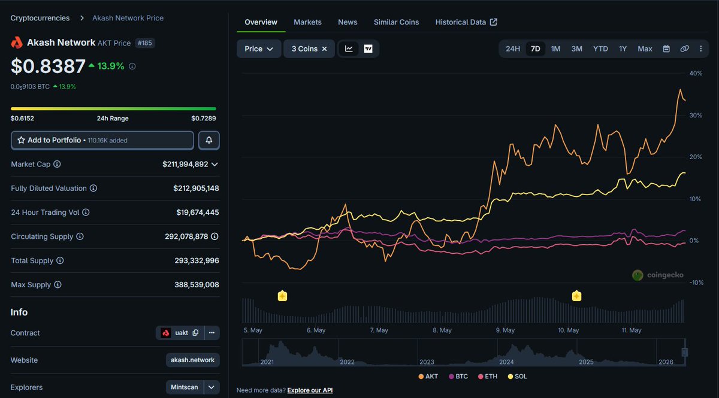Open Historical Data external link
This screenshot has height=398, width=719.
click(466, 22)
